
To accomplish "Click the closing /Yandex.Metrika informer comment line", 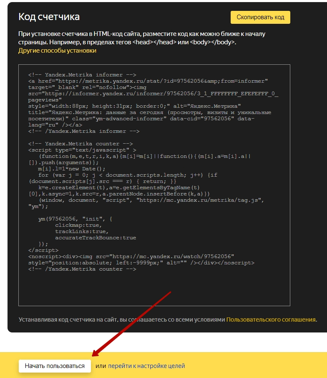I will pos(84,131).
